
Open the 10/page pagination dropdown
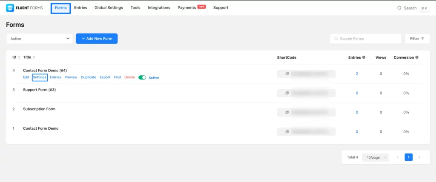375,157
